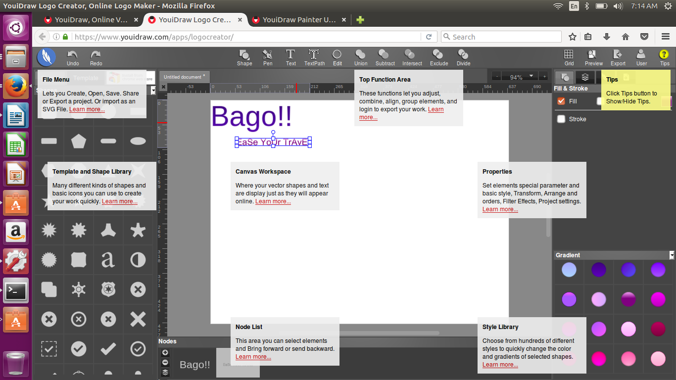The height and width of the screenshot is (380, 676).
Task: Click Learn more in File Menu tip
Action: click(x=87, y=109)
